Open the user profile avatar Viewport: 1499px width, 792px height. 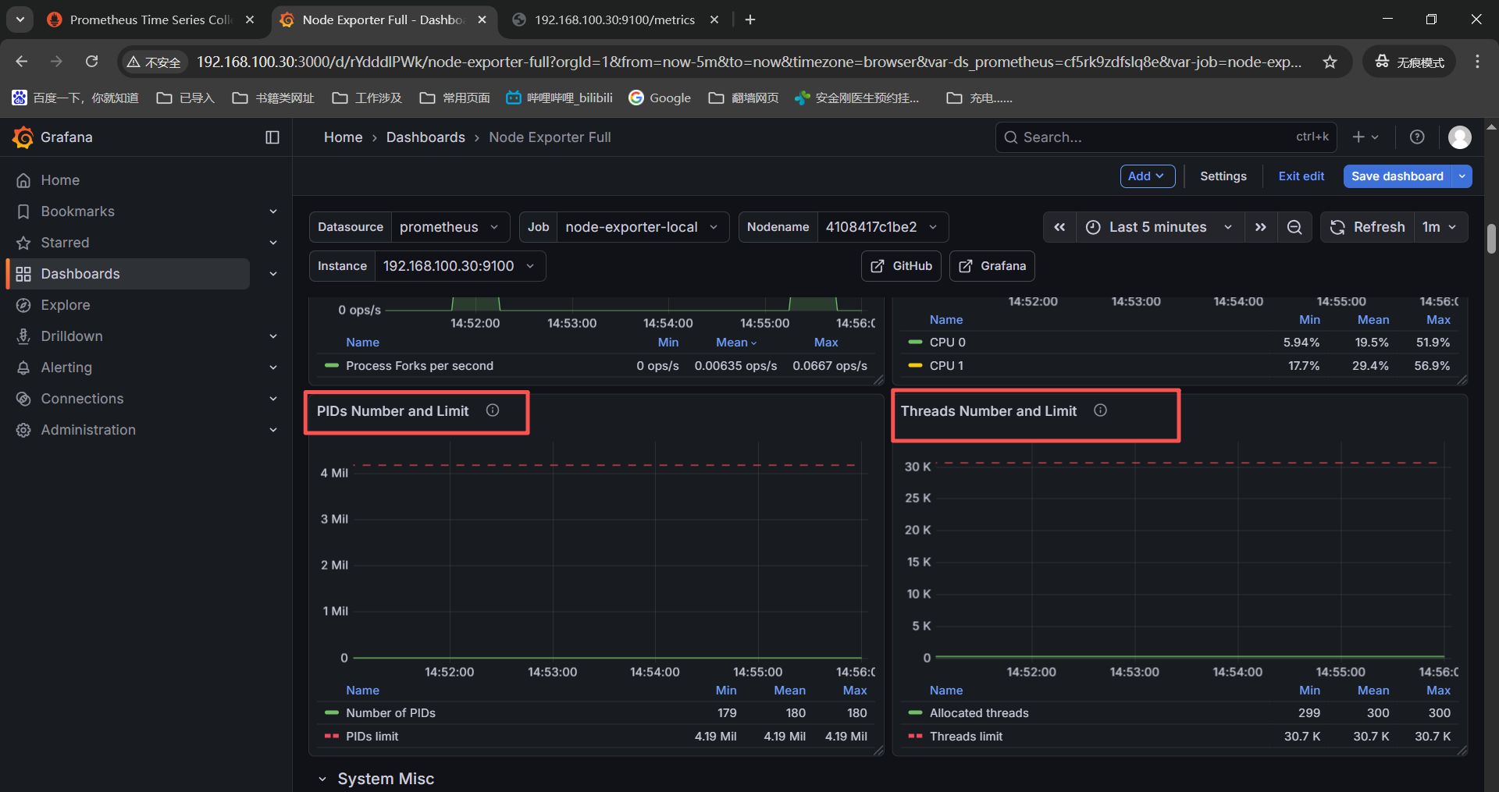1459,137
